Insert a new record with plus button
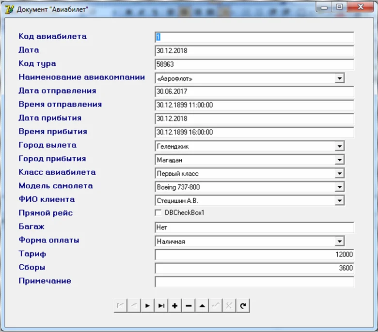This screenshot has width=378, height=332. coord(175,305)
